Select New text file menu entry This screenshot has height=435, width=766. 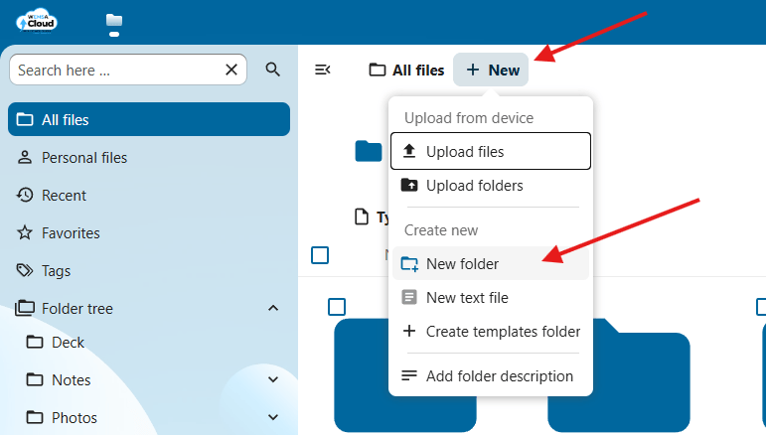coord(491,297)
